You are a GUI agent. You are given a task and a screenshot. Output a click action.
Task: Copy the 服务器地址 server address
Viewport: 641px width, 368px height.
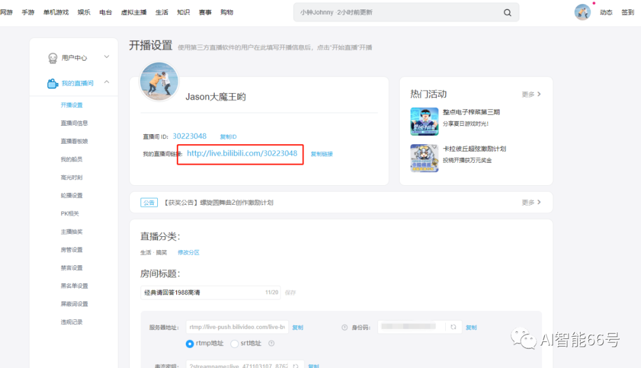click(297, 328)
